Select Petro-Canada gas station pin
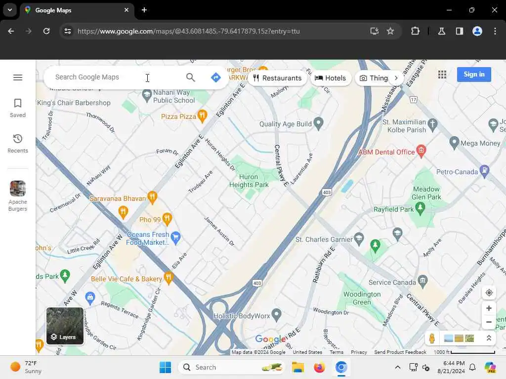The width and height of the screenshot is (506, 379). click(484, 171)
